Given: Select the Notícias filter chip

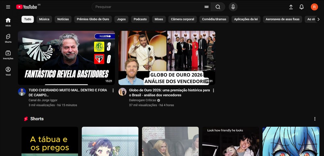Looking at the screenshot, I should pos(63,19).
